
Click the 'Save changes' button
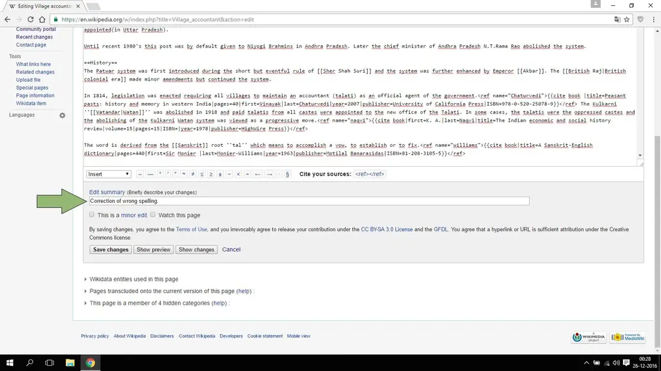[110, 249]
